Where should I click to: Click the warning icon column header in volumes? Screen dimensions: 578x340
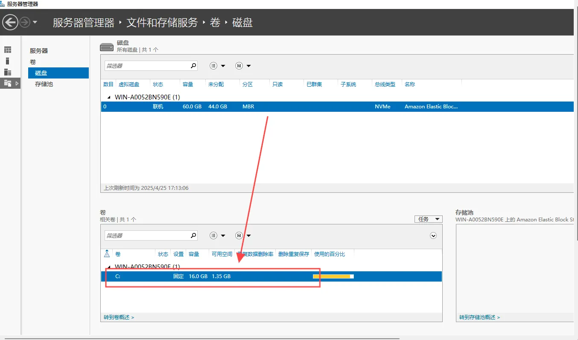[107, 254]
